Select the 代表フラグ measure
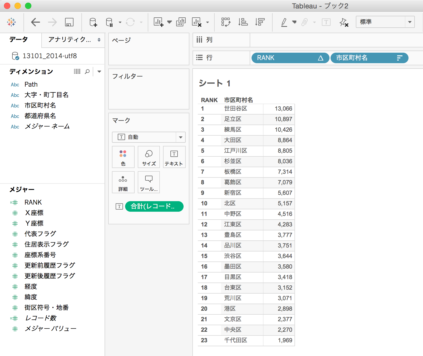Screen dimensions: 423x356 tap(41, 234)
